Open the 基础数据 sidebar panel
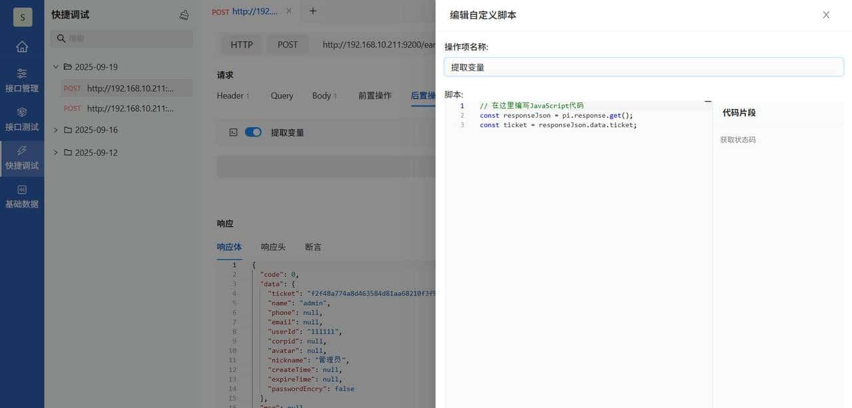This screenshot has height=408, width=852. click(22, 196)
